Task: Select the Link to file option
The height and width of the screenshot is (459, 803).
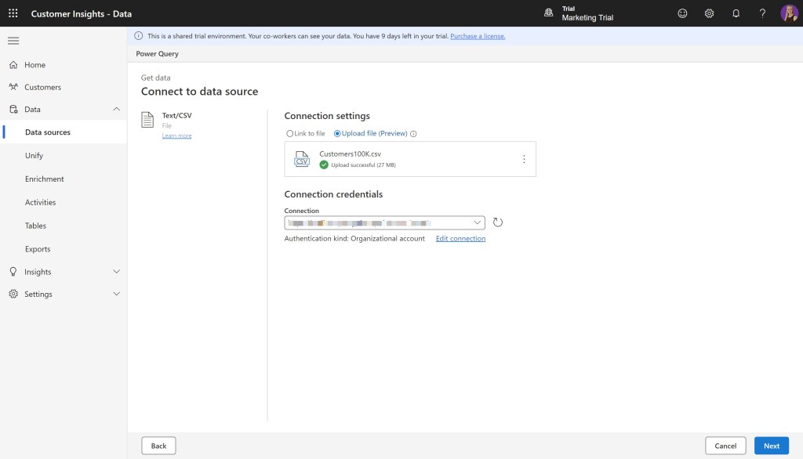Action: coord(291,134)
